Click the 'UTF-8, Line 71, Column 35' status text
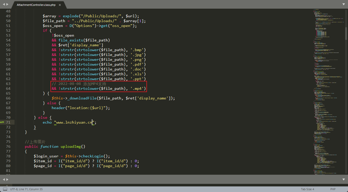This screenshot has width=348, height=192. [27, 189]
